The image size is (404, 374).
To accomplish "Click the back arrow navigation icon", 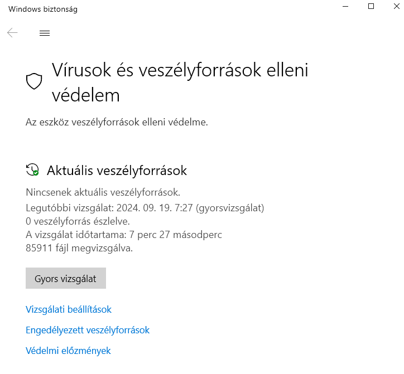I will [12, 33].
